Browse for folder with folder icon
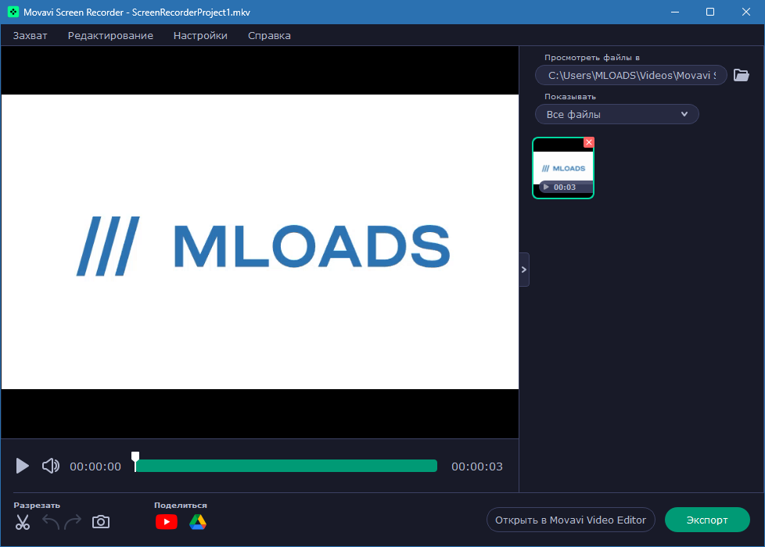The height and width of the screenshot is (547, 765). pyautogui.click(x=741, y=75)
